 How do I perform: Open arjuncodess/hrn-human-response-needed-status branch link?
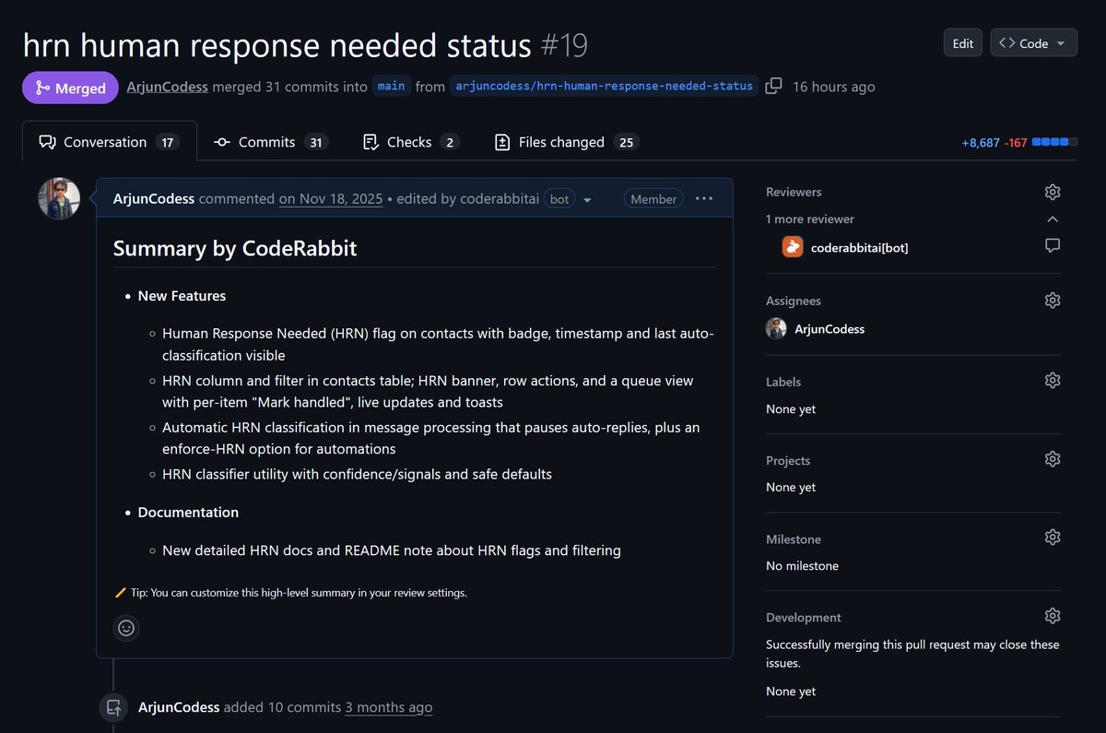point(605,86)
